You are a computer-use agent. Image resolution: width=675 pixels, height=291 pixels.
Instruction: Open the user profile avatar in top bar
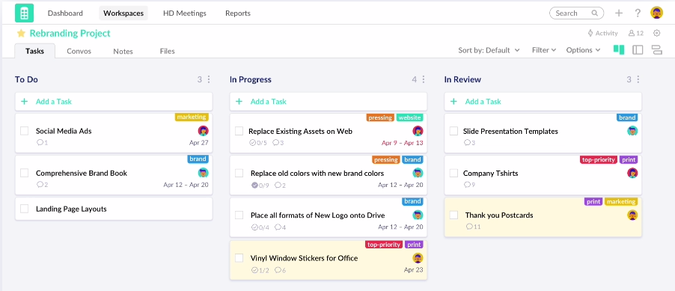tap(656, 13)
